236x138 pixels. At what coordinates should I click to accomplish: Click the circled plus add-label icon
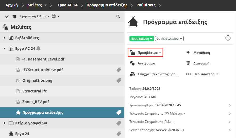coord(228,38)
